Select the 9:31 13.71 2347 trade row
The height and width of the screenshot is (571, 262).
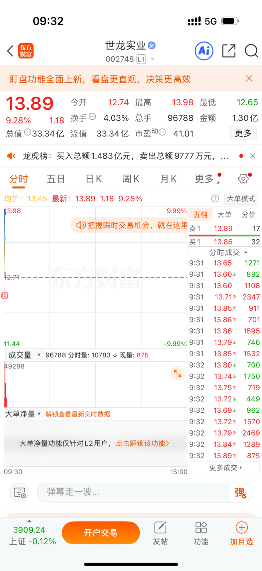(224, 297)
